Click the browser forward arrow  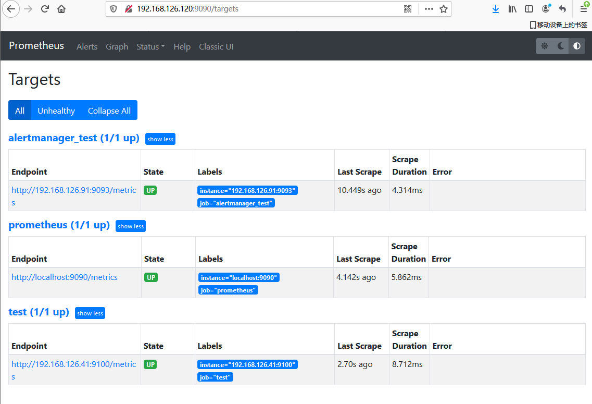click(x=28, y=9)
